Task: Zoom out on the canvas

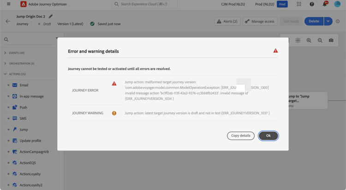Action: click(x=320, y=40)
